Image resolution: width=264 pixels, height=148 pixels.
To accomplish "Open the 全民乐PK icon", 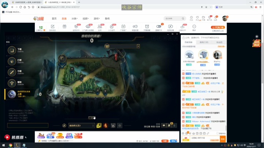I will tap(76, 27).
